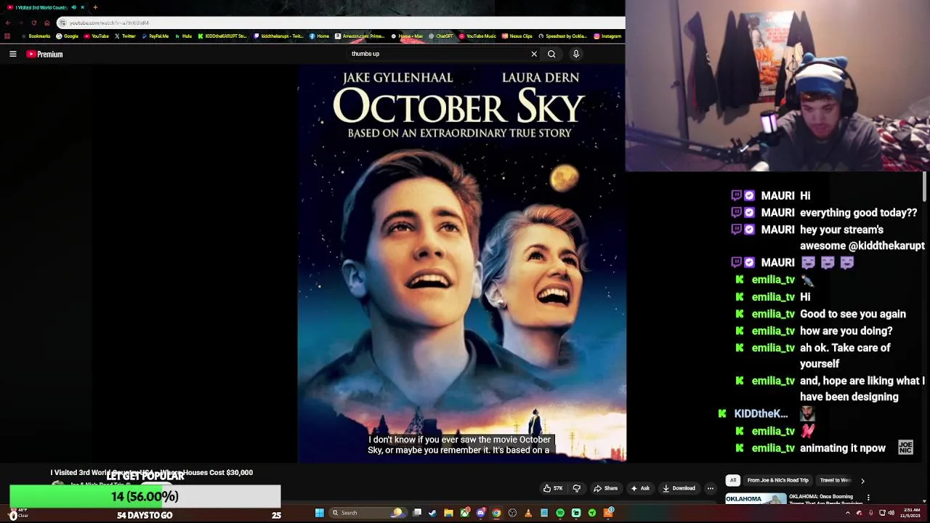Open Steam from the taskbar
Viewport: 930px width, 523px height.
click(433, 513)
